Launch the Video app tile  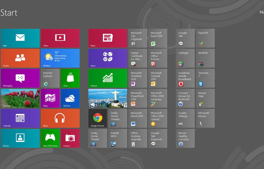(x=60, y=38)
